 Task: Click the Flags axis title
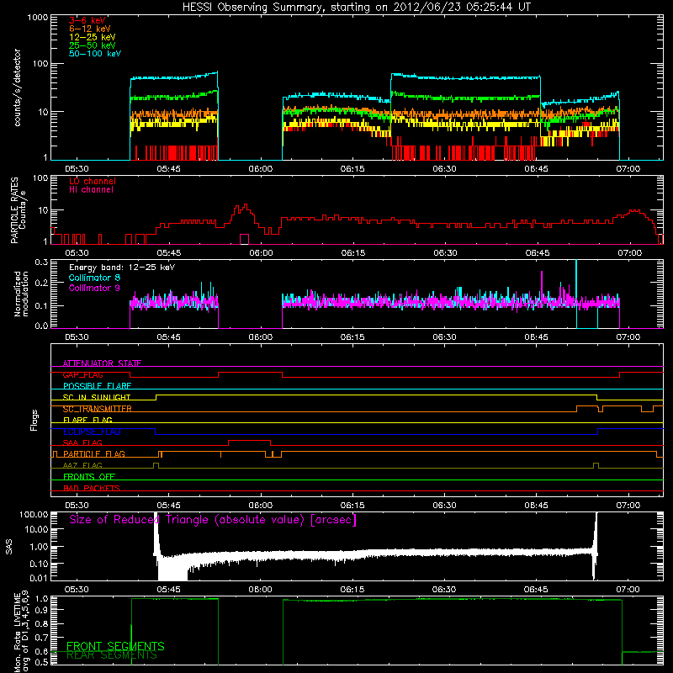click(x=34, y=420)
